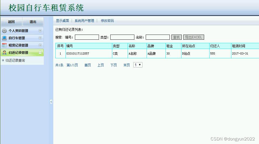Click the gear icon beside 个人资料管理
Viewport: 259px width, 144px height.
coord(4,31)
